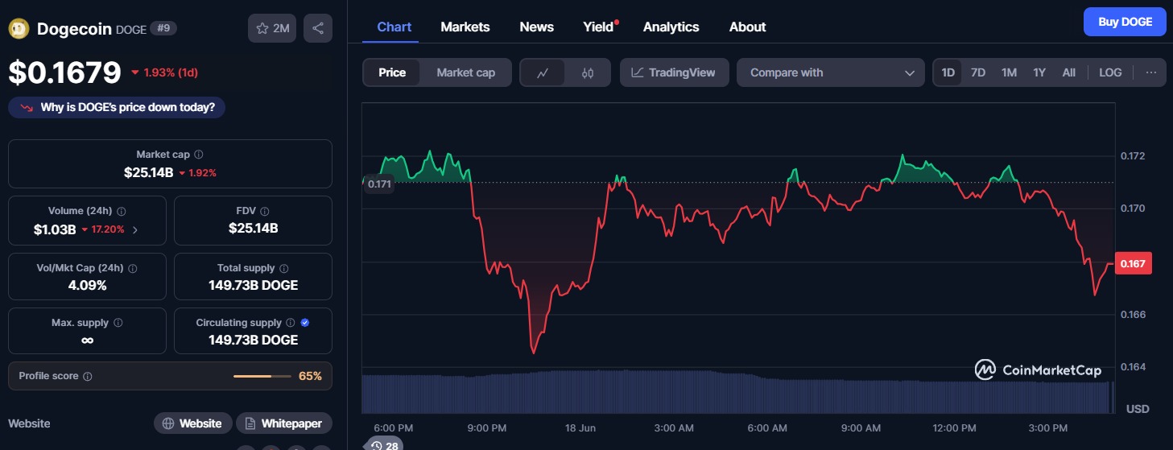Add DOGE to watchlist with star button
The image size is (1173, 450).
tap(272, 29)
